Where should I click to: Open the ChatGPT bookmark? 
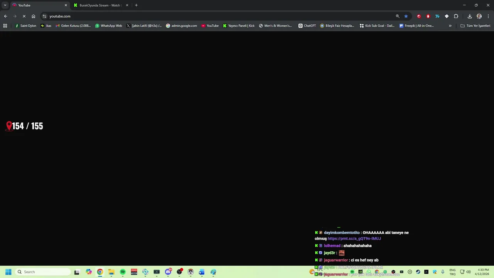pos(307,26)
